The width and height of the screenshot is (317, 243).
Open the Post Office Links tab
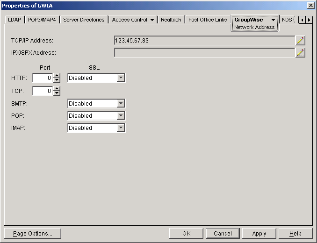coord(208,20)
